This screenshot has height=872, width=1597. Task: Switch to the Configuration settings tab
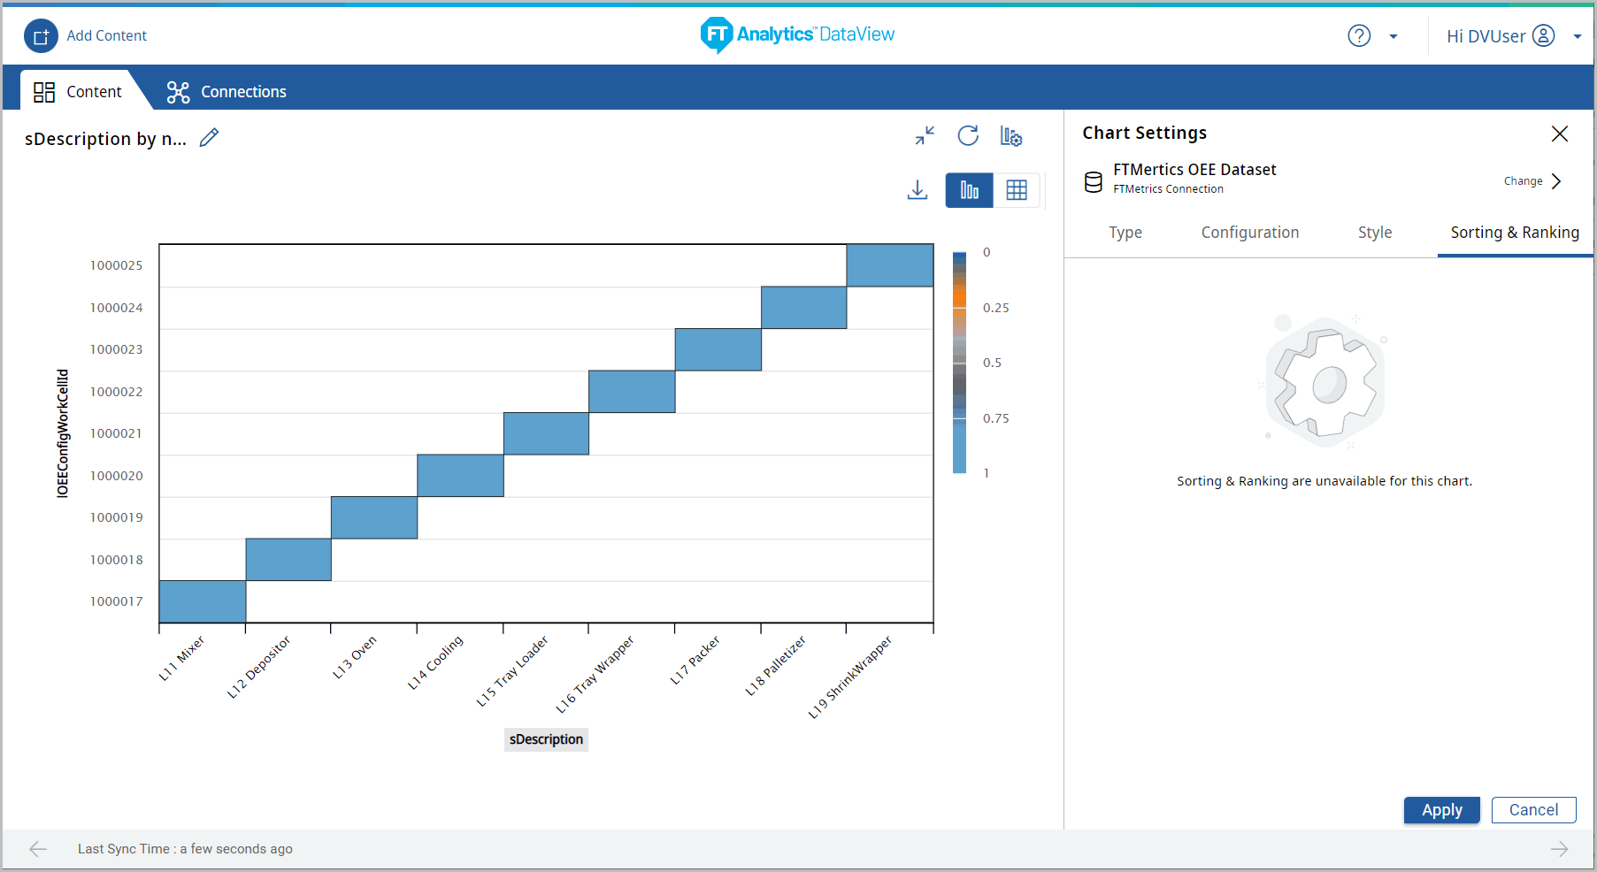pos(1249,233)
